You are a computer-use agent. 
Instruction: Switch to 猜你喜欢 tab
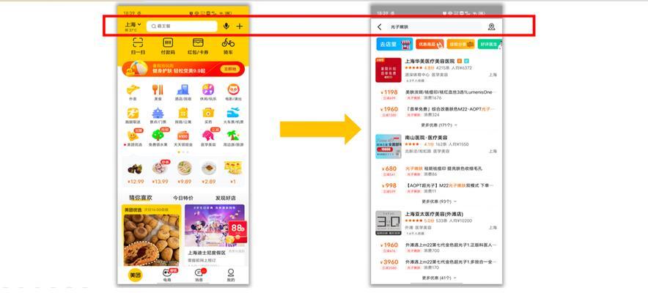141,198
